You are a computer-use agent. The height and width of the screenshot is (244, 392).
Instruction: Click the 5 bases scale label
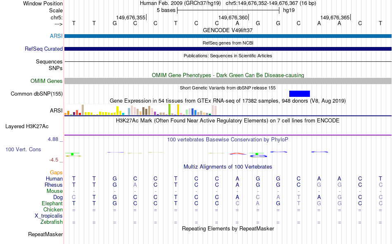click(166, 10)
